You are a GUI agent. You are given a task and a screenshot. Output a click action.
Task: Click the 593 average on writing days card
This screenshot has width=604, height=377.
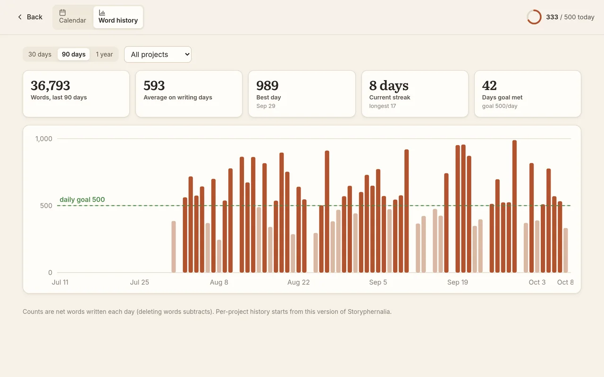[189, 94]
